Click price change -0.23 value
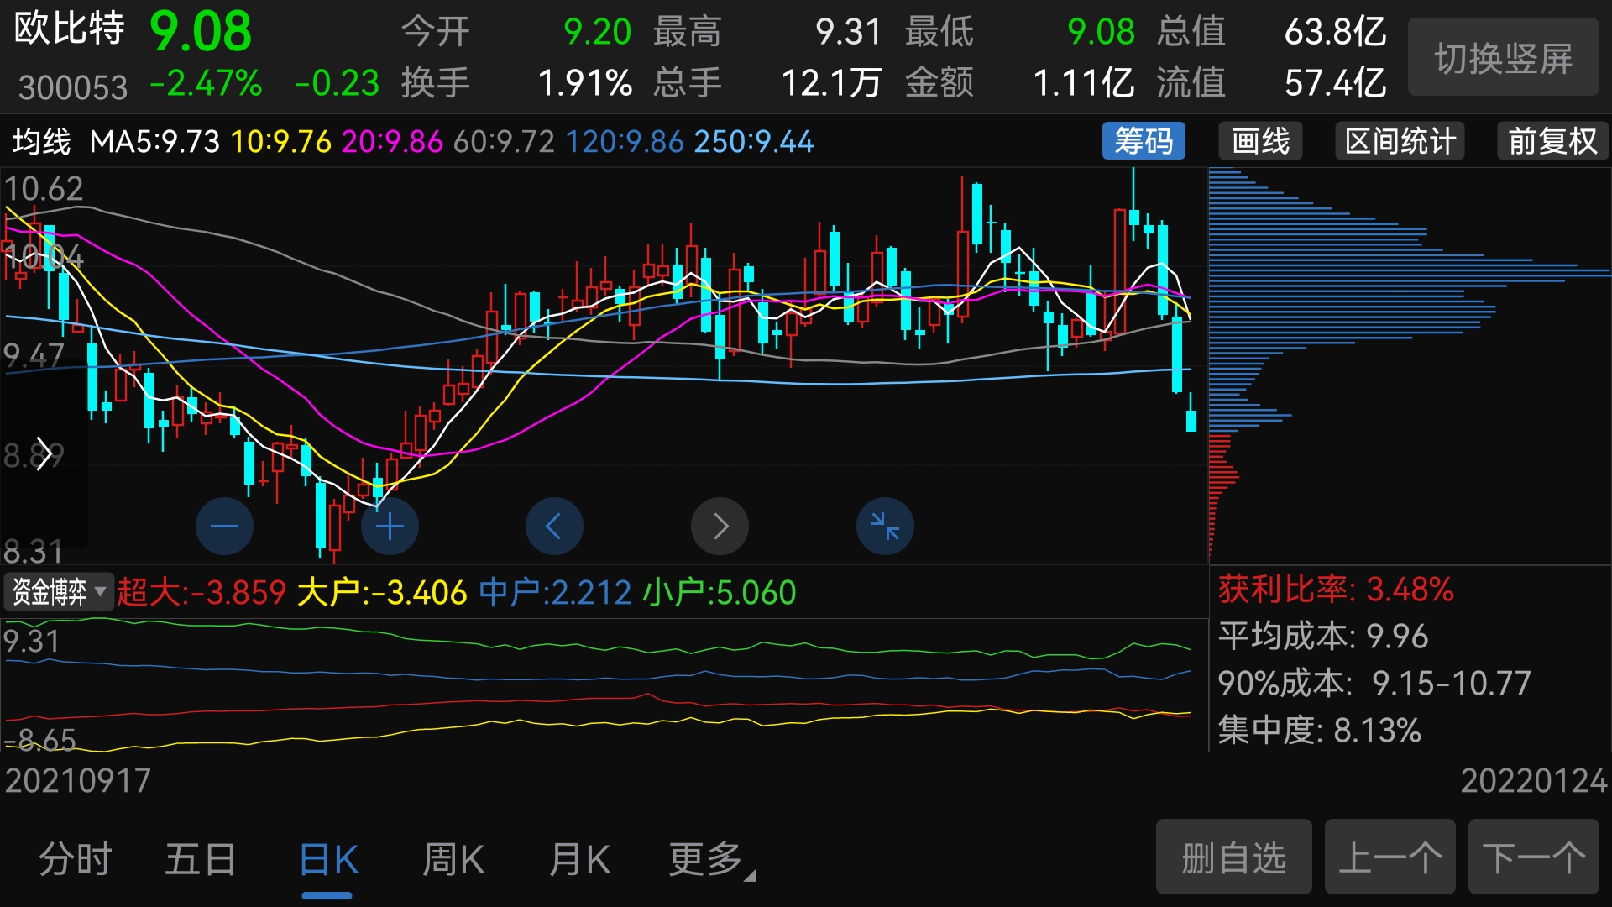Image resolution: width=1612 pixels, height=907 pixels. [x=338, y=83]
